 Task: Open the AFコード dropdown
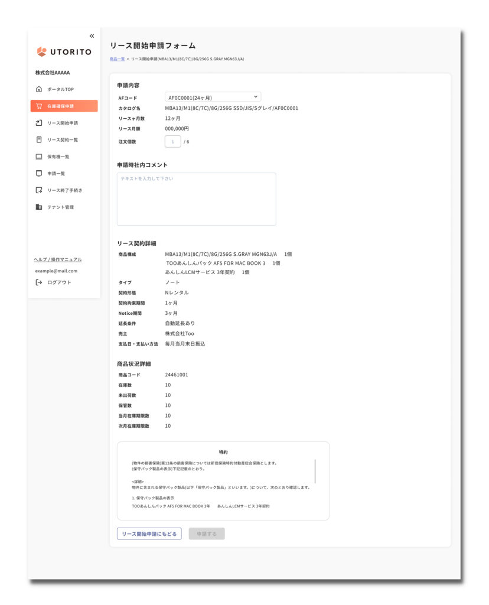[213, 97]
